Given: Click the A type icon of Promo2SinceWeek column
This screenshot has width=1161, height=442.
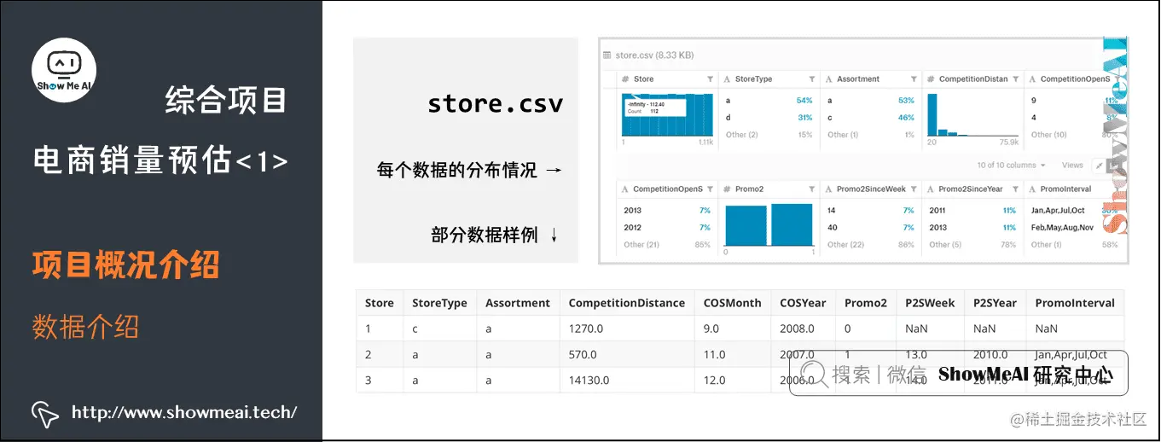Looking at the screenshot, I should coord(829,189).
